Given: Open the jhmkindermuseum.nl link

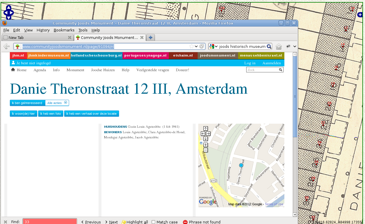Looking at the screenshot, I should 49,55.
